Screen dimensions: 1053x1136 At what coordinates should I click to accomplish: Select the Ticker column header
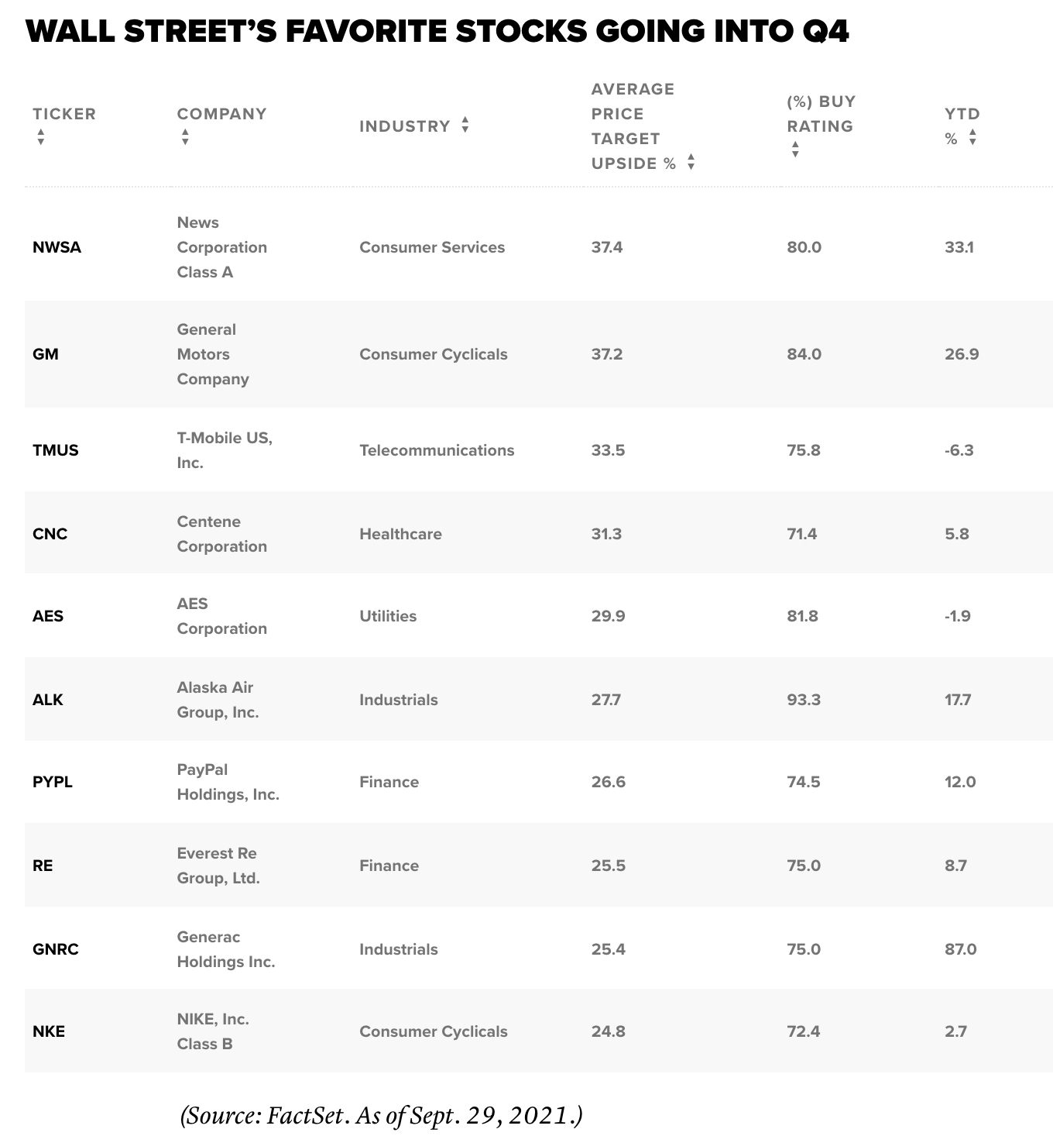pos(64,114)
